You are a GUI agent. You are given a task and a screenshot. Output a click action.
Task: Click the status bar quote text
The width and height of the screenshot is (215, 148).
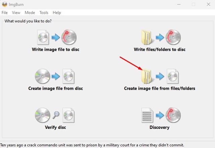[92, 145]
